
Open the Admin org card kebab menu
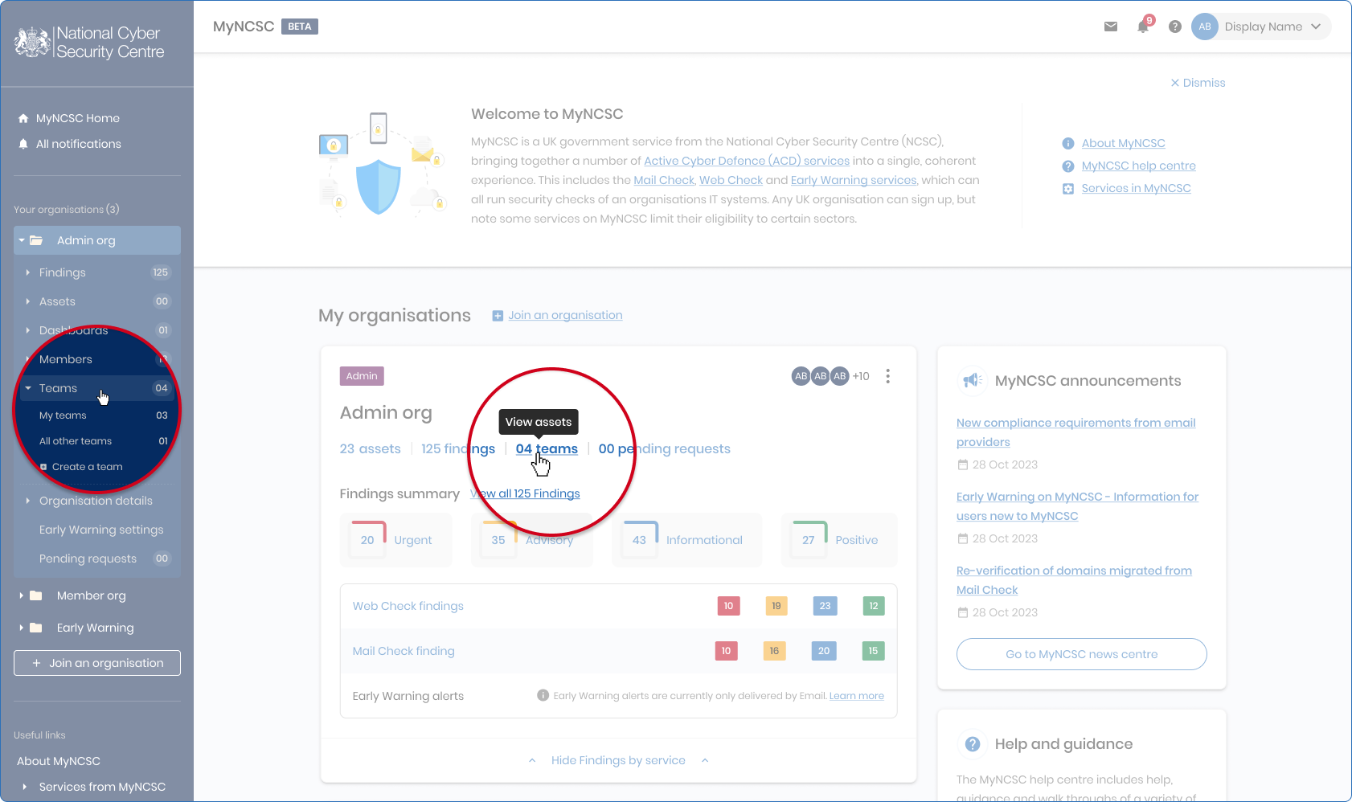(887, 376)
